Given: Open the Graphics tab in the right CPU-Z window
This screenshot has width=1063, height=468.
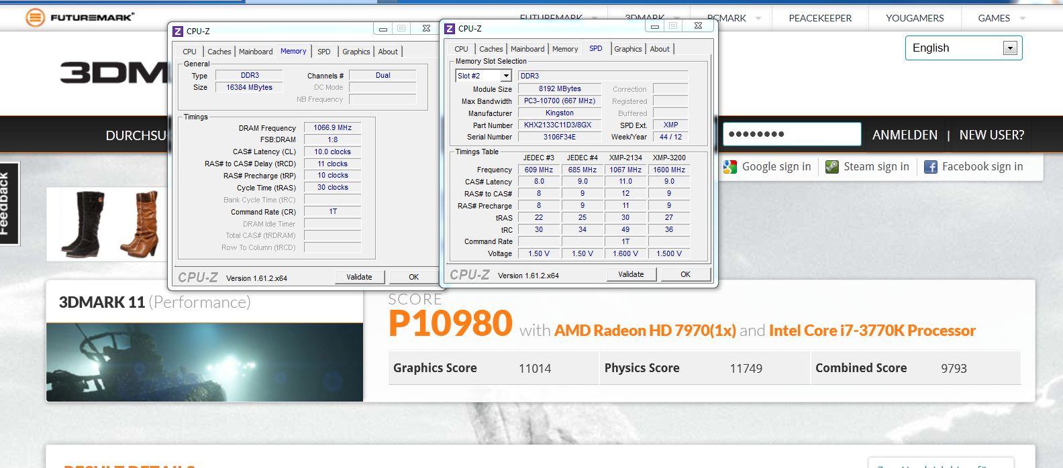Looking at the screenshot, I should [x=628, y=49].
